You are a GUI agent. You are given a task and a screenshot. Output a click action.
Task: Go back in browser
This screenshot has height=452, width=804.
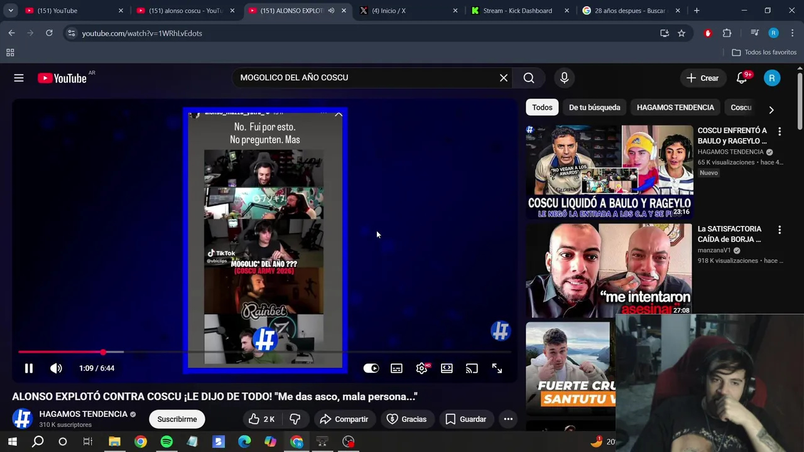11,33
